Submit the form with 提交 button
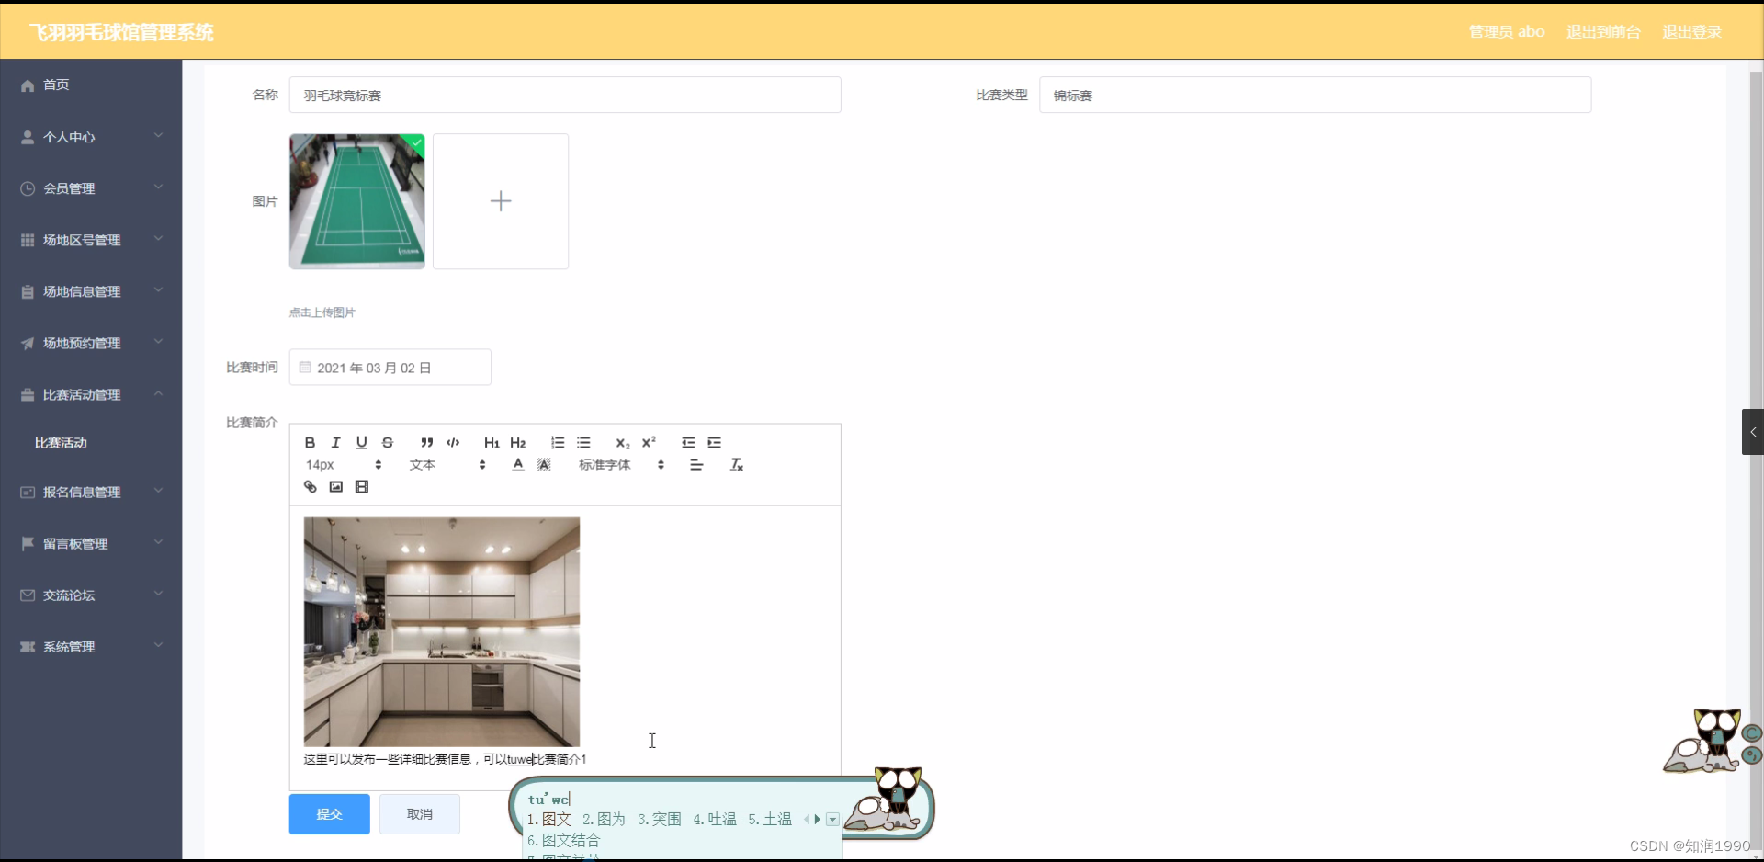Image resolution: width=1764 pixels, height=862 pixels. tap(328, 813)
